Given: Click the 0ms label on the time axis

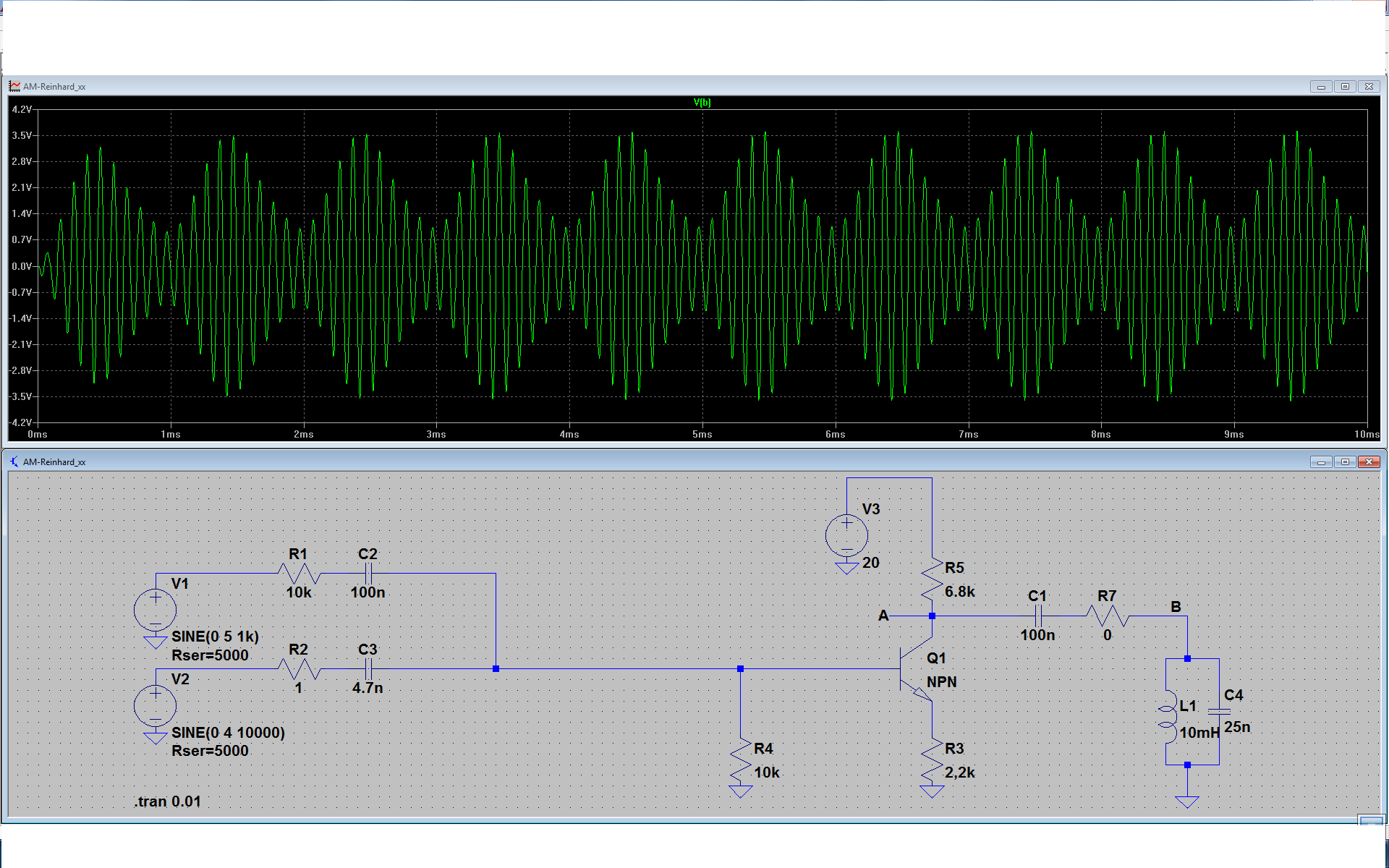Looking at the screenshot, I should click(38, 434).
